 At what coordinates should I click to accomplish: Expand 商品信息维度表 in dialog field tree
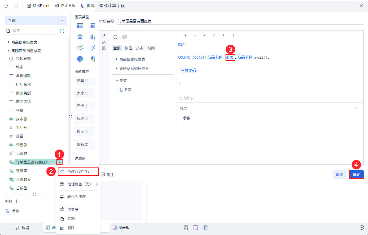pos(117,59)
